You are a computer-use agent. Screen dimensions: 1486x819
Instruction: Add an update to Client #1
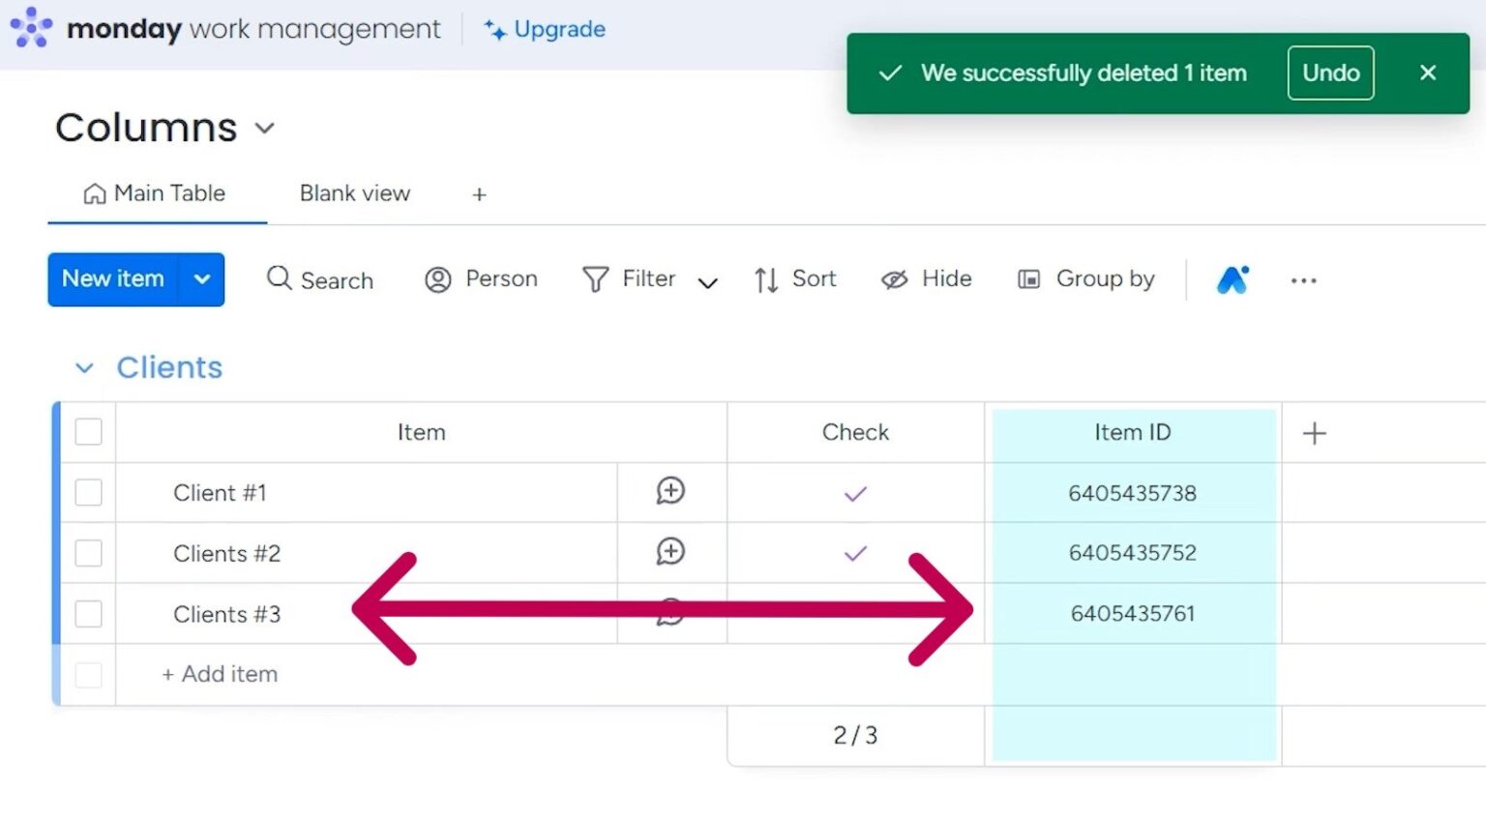[x=670, y=491]
